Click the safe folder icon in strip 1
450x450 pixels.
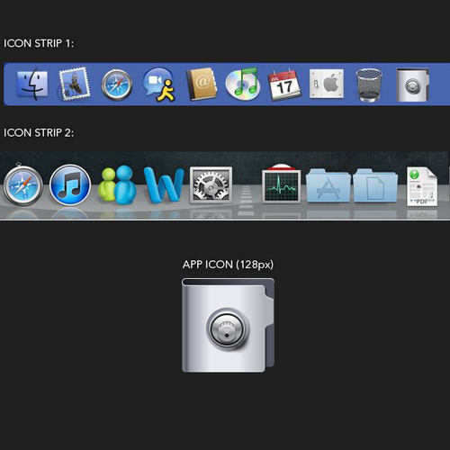pos(412,85)
